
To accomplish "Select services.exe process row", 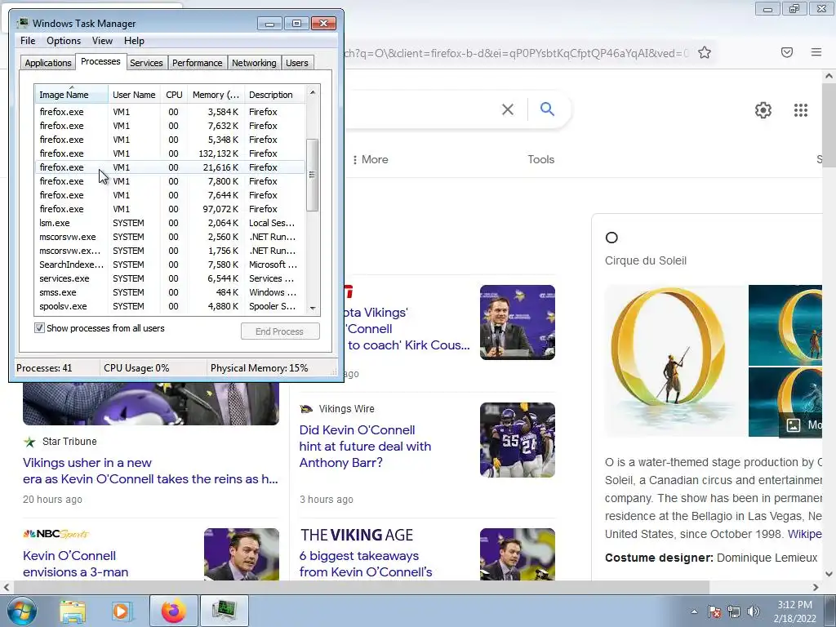I will [x=170, y=278].
